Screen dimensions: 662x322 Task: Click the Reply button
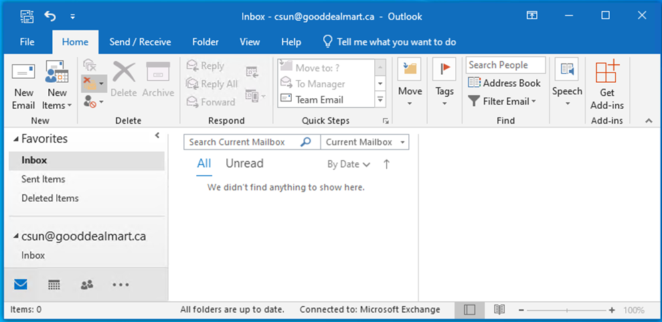pos(206,65)
